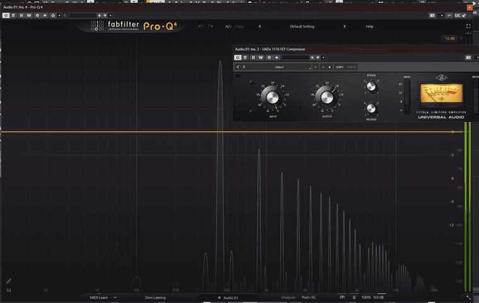This screenshot has height=303, width=479.
Task: Click 1176 INPUT knob
Action: coord(272,97)
